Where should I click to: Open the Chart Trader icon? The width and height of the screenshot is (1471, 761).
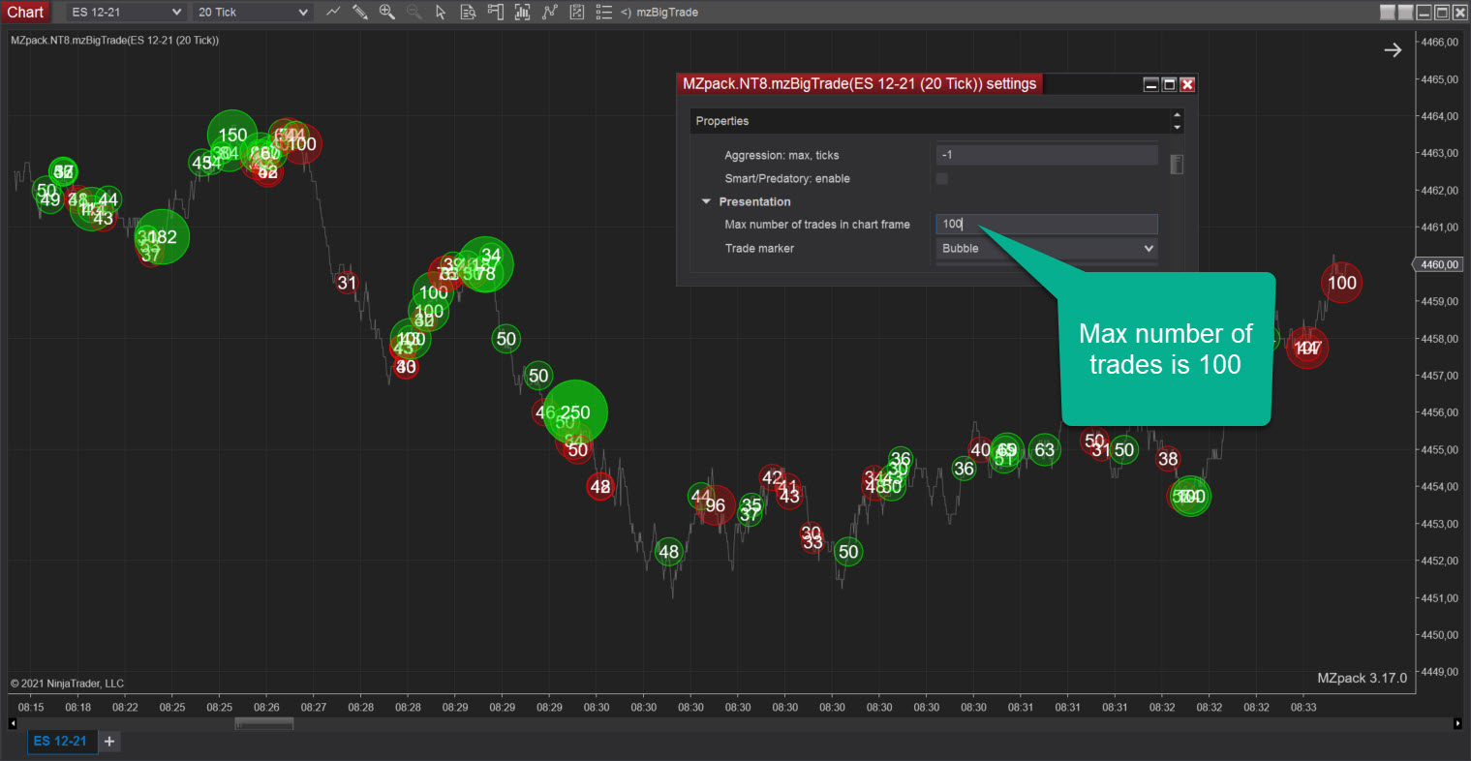point(495,12)
